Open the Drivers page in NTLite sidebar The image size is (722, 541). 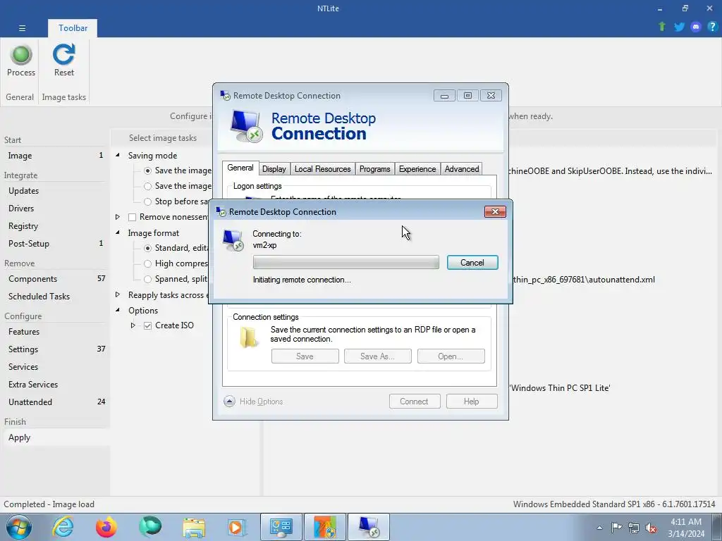tap(55, 209)
